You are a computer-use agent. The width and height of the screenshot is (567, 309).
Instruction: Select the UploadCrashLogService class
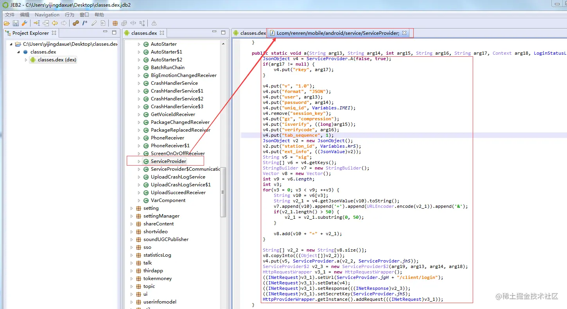coord(178,177)
